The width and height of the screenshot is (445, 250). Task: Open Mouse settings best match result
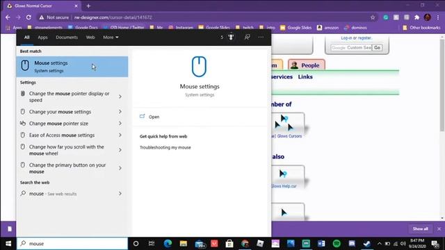[72, 67]
